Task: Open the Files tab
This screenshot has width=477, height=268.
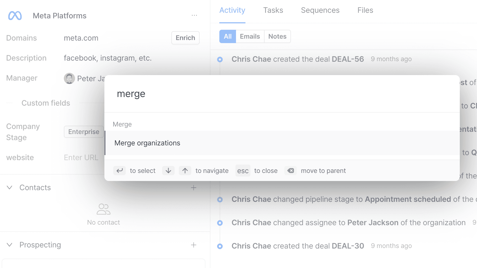Action: coord(365,10)
